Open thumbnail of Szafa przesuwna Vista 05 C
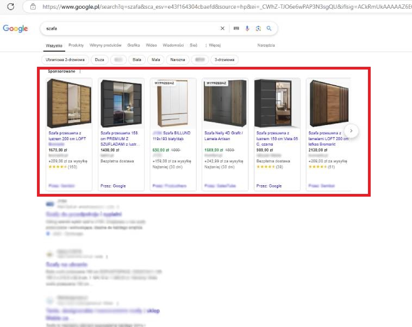This screenshot has width=412, height=327. [x=277, y=103]
